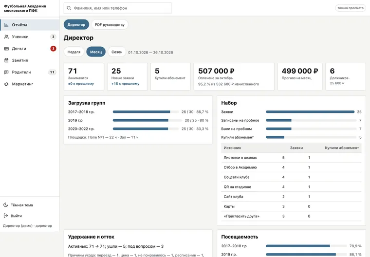Click the Директор (демо) · директор label
Viewport: 370px width, 257px height.
tap(27, 226)
